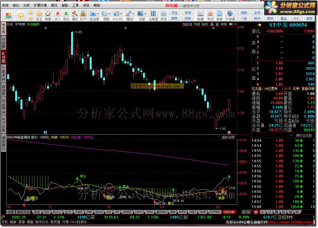Open the 新股 IPO icon
The height and width of the screenshot is (228, 318).
click(219, 16)
